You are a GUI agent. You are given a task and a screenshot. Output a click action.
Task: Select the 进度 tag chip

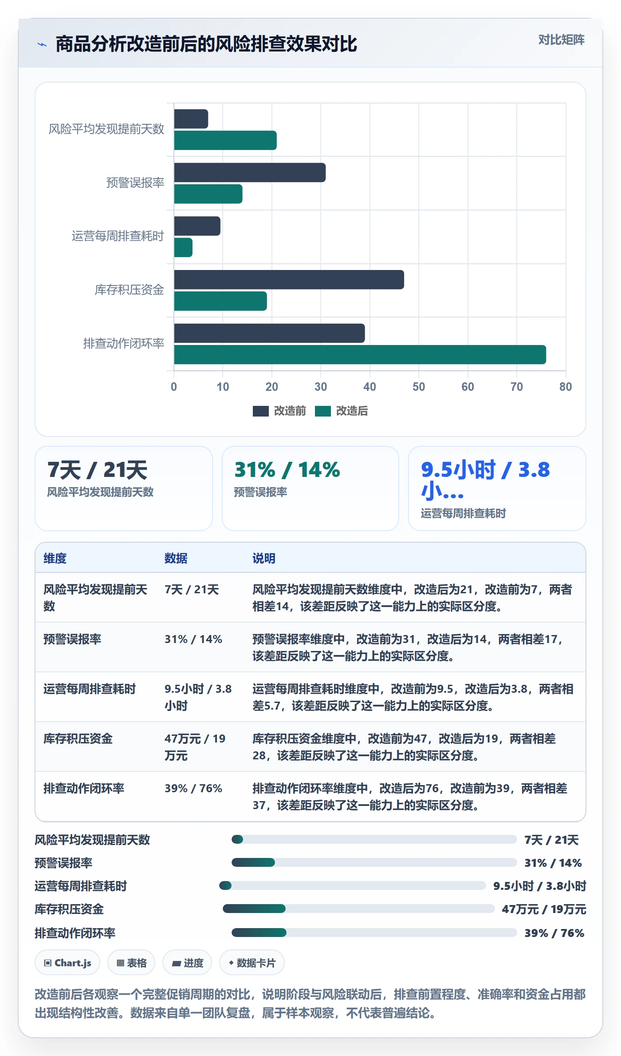pos(187,963)
